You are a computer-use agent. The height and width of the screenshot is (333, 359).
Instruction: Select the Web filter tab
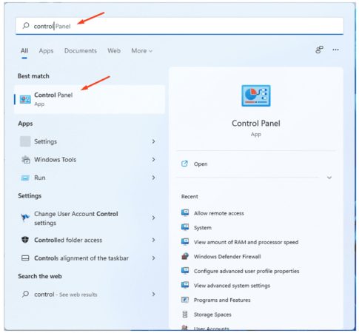click(x=114, y=51)
